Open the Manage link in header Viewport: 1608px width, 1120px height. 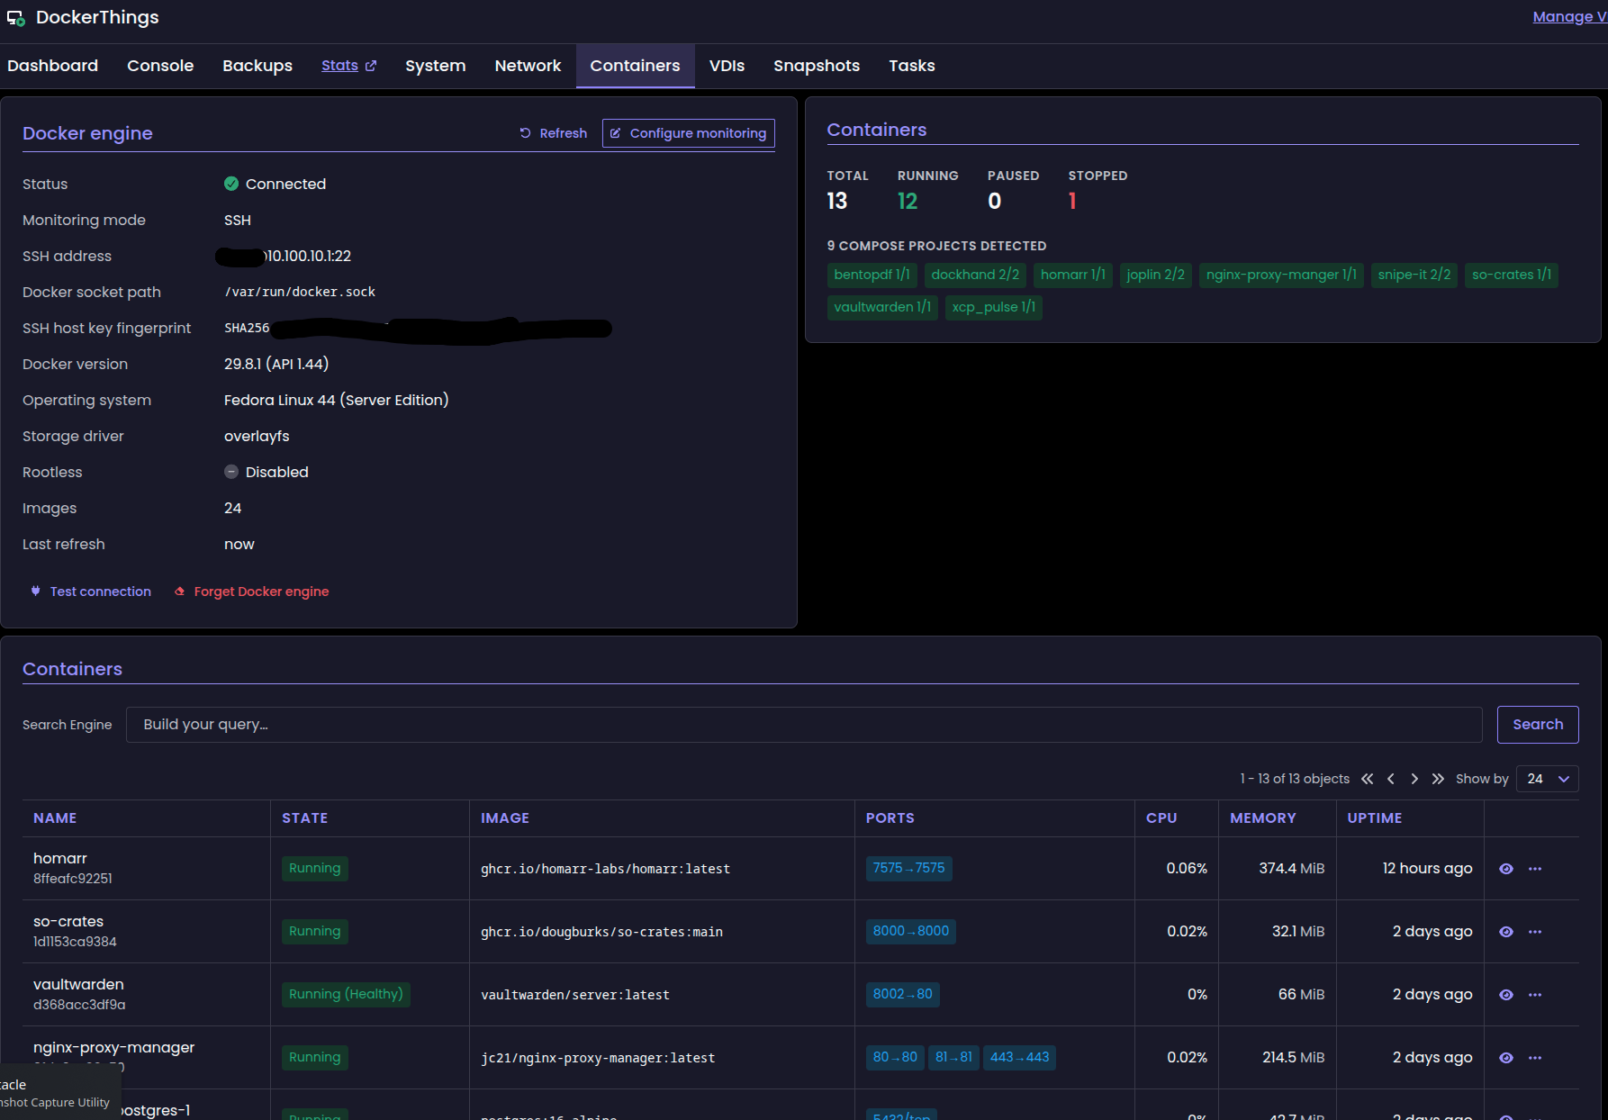click(x=1570, y=17)
